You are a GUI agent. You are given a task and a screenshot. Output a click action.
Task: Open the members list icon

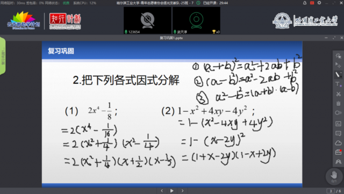(x=338, y=162)
